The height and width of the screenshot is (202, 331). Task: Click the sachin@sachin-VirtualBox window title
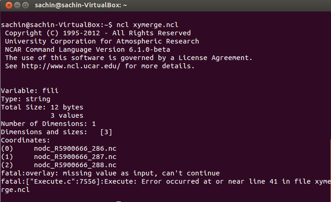coord(81,5)
